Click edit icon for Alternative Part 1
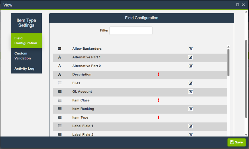 pyautogui.click(x=191, y=57)
